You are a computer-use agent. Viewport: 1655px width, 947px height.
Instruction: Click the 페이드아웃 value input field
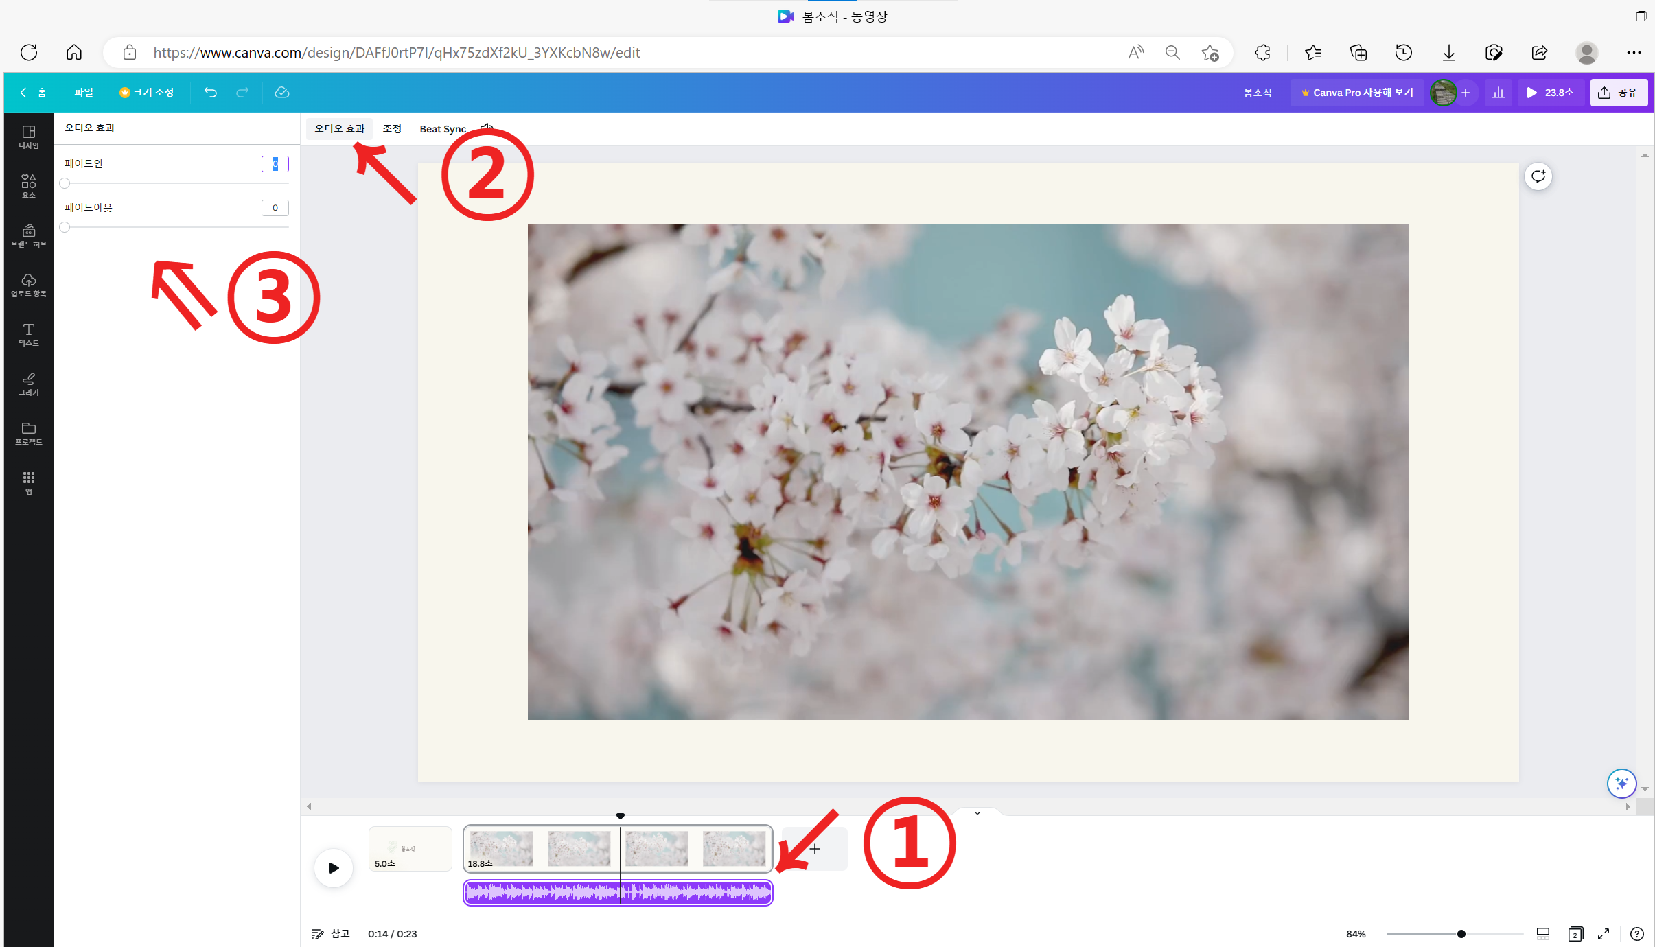tap(275, 207)
